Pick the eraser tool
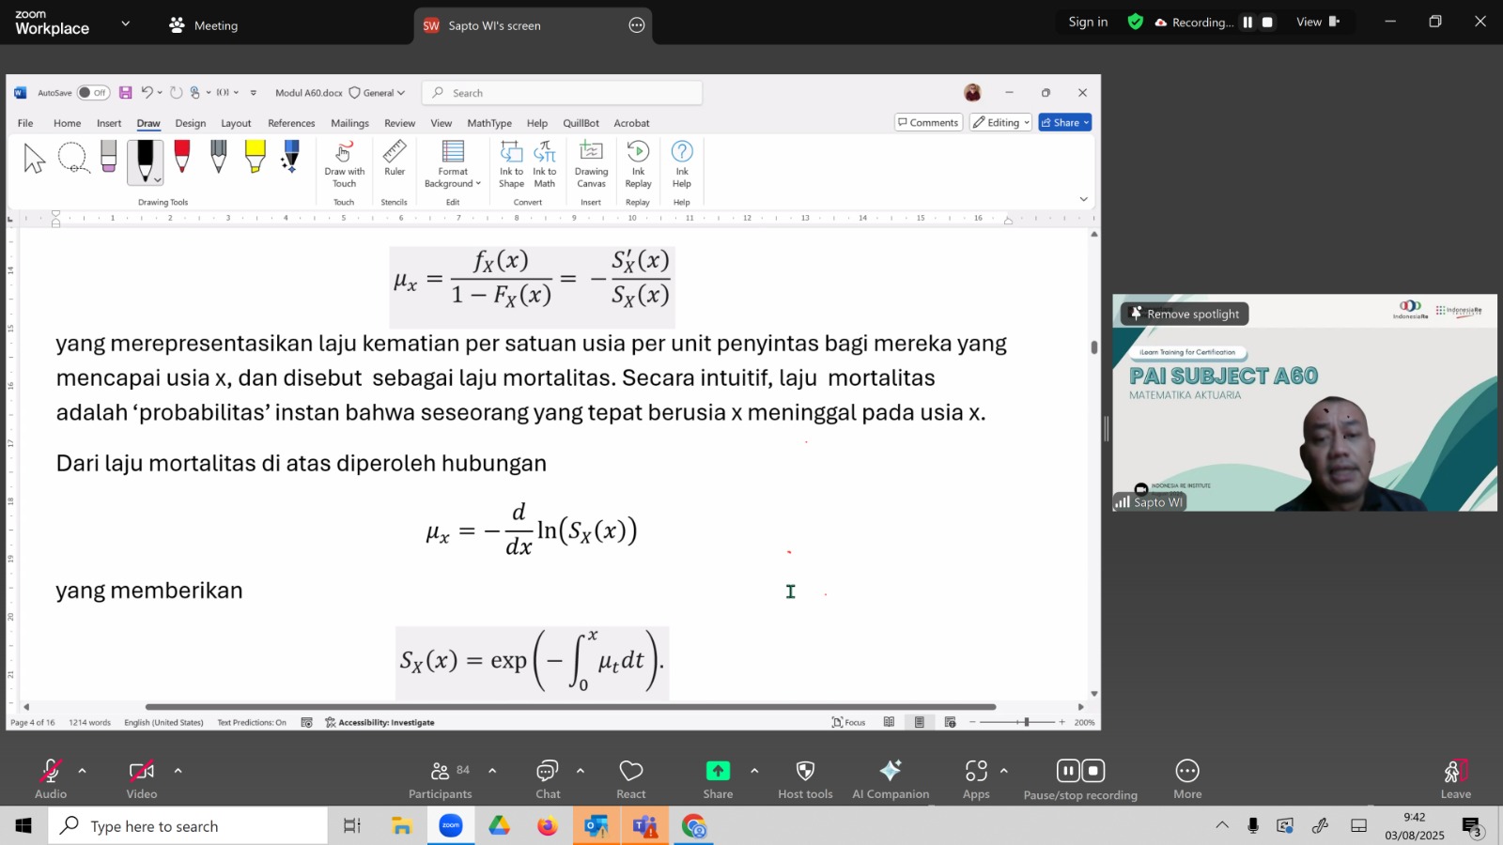The height and width of the screenshot is (845, 1503). coord(109,157)
